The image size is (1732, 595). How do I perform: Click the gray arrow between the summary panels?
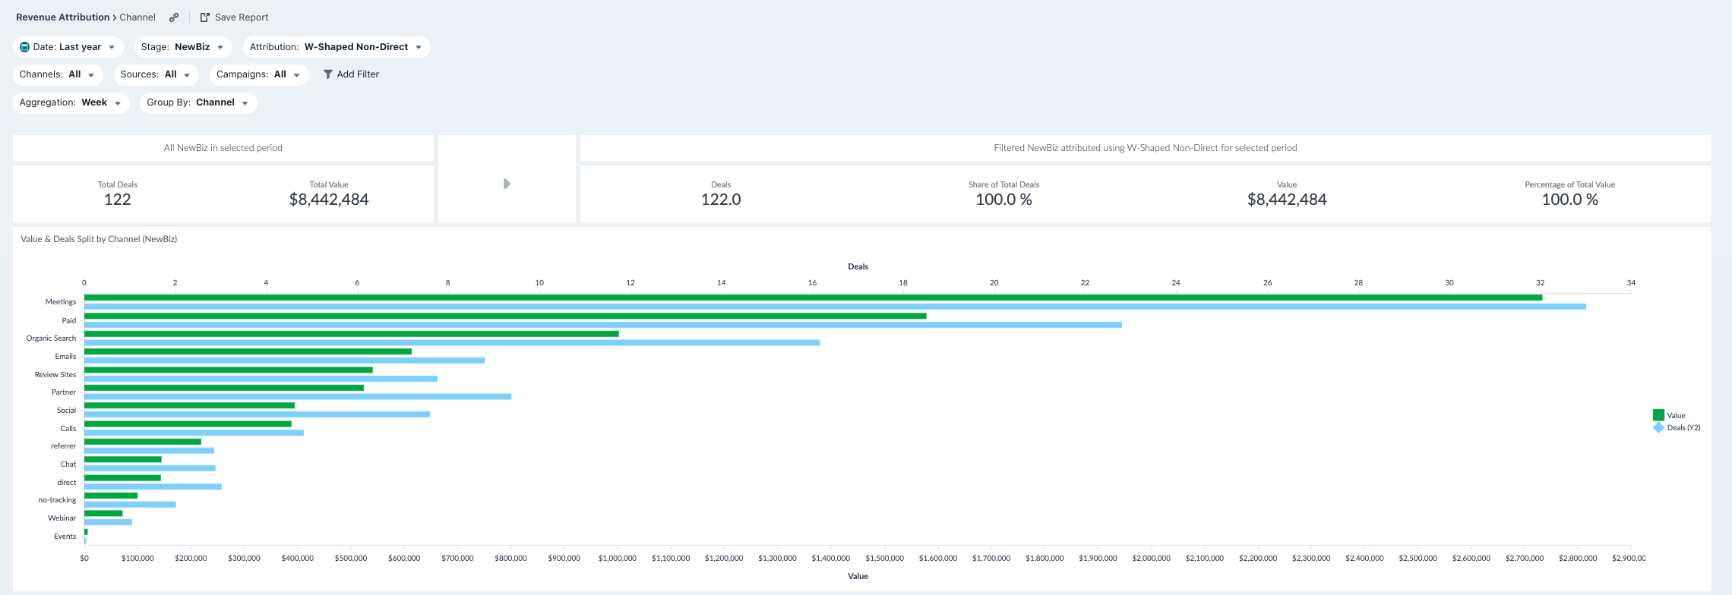point(507,184)
